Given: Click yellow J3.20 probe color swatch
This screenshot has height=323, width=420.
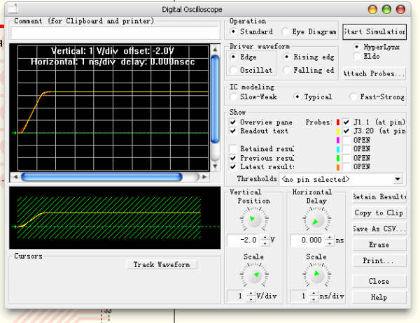Looking at the screenshot, I should pos(338,131).
